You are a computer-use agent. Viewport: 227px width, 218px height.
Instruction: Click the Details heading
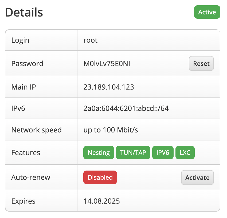[x=24, y=12]
